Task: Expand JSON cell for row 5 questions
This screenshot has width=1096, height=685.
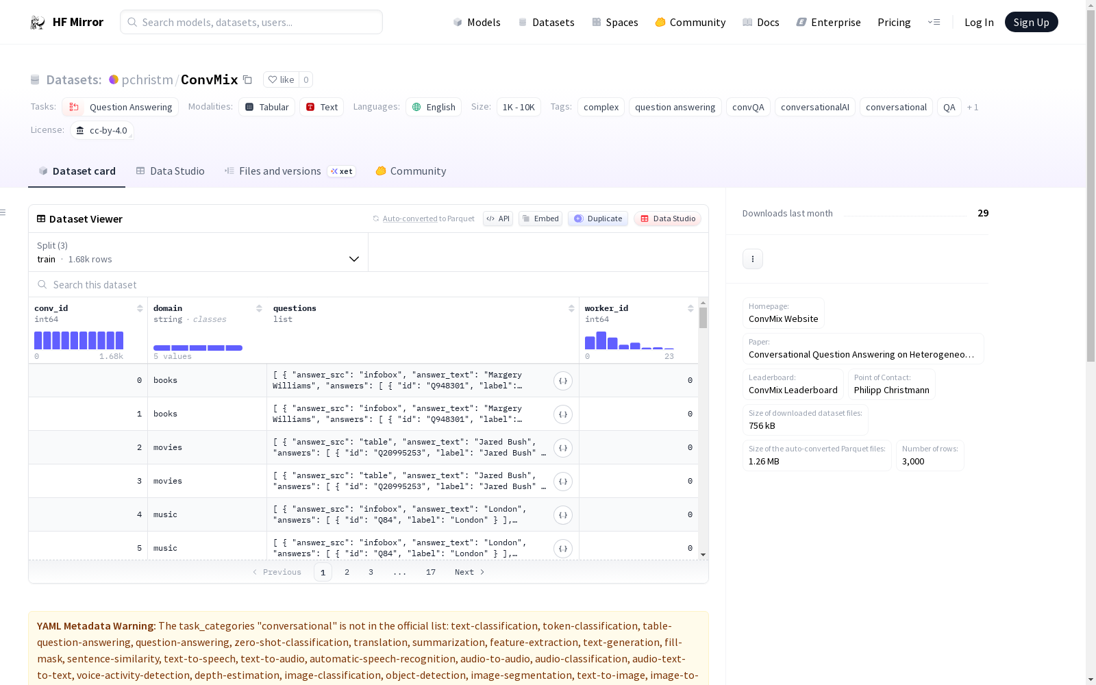Action: 563,549
